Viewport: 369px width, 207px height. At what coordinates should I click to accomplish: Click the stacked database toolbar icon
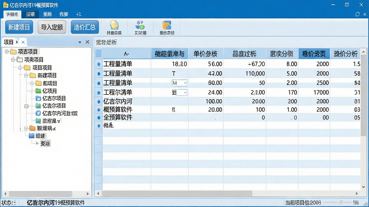pos(167,25)
